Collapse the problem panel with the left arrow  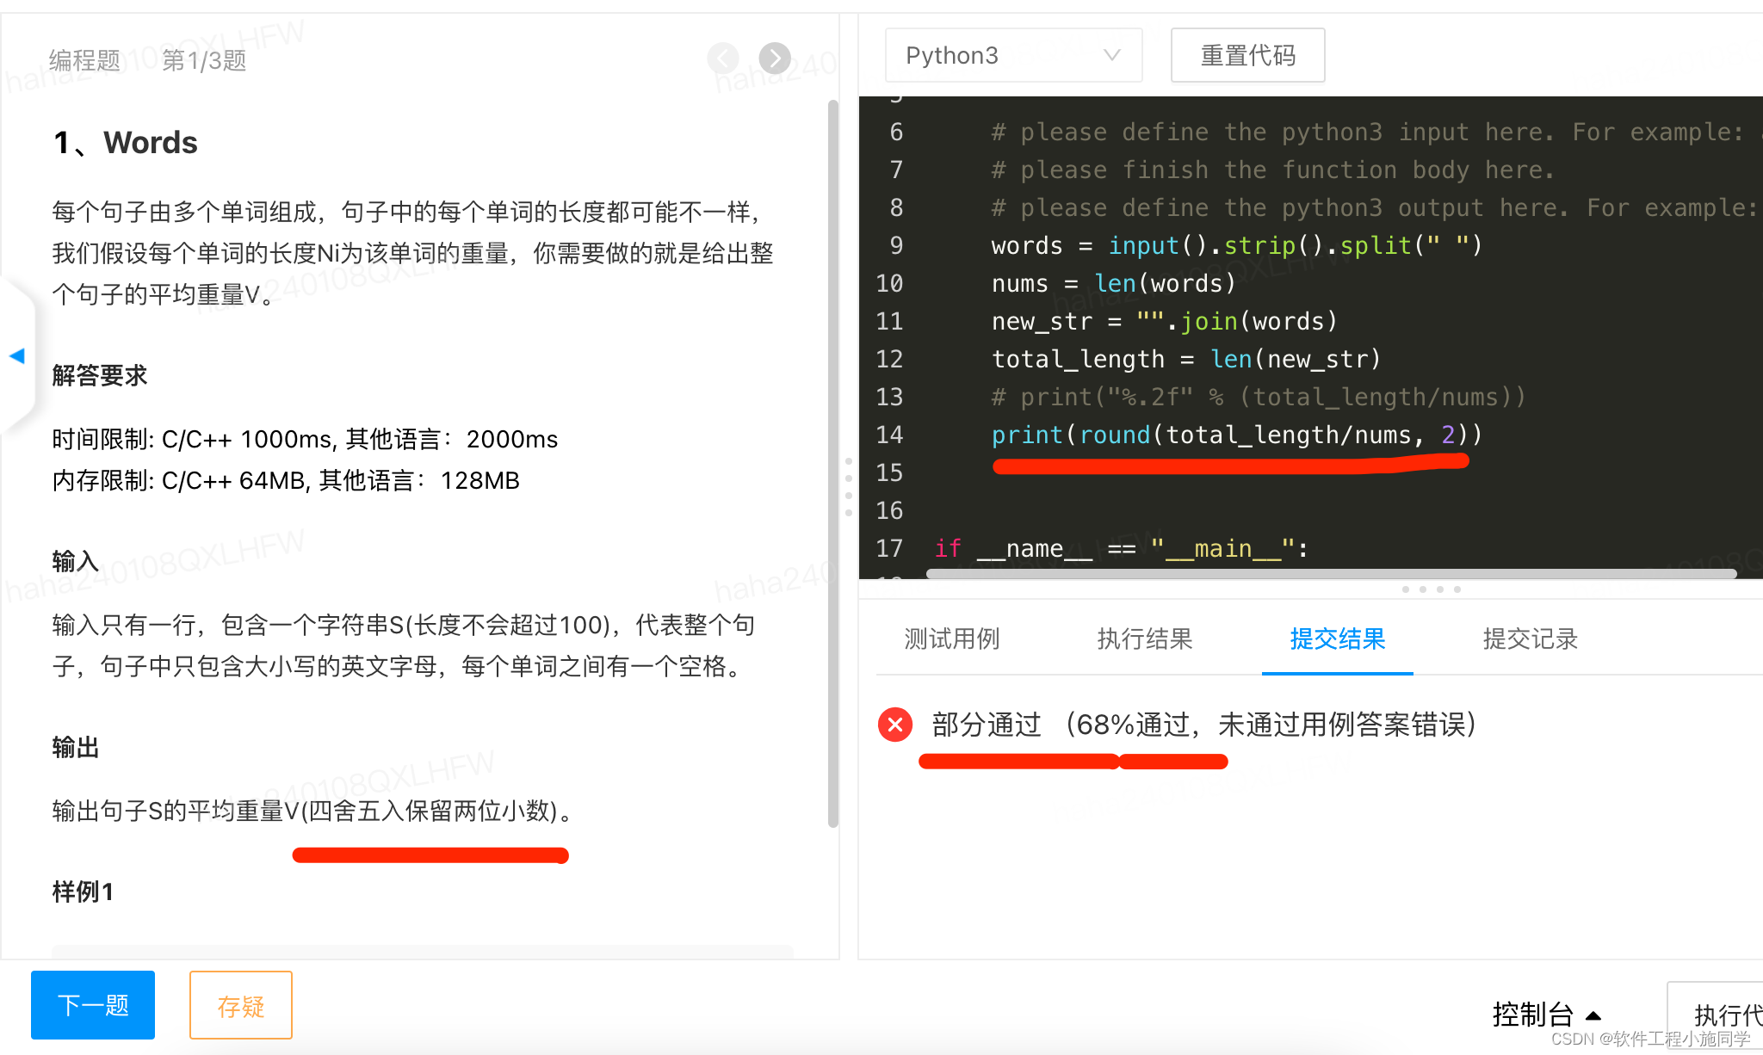tap(17, 355)
